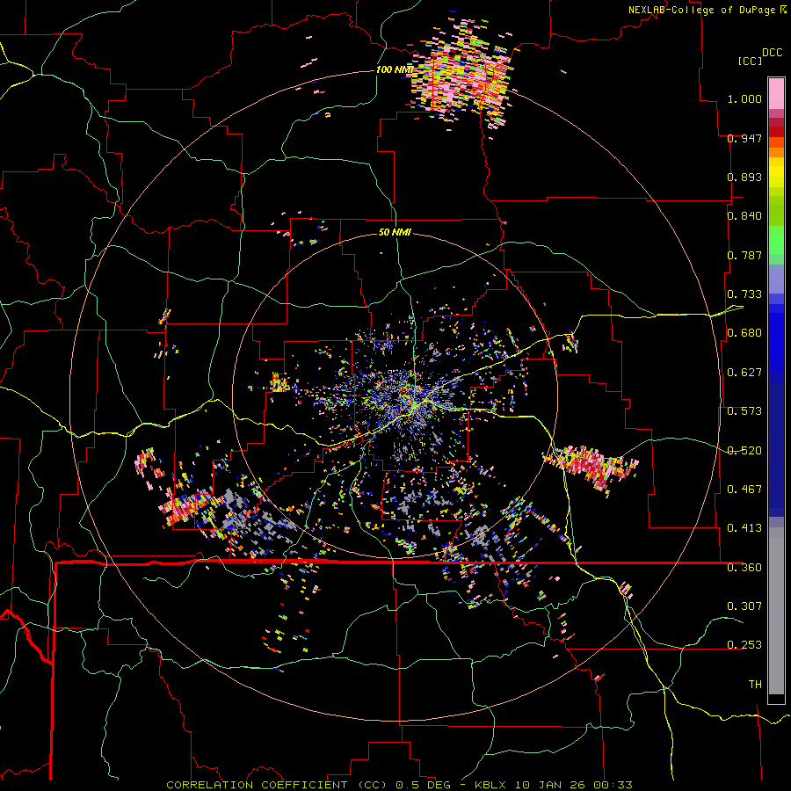
Task: Click the 0.520 legend value
Action: pos(744,451)
